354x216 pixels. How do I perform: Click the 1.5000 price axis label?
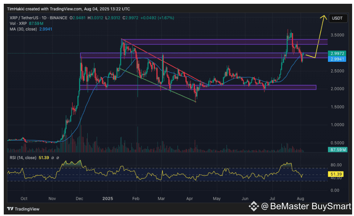[x=337, y=107]
